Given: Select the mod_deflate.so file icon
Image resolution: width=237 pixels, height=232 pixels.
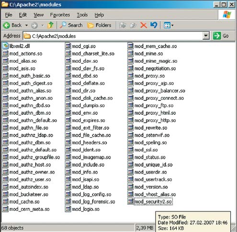Looking at the screenshot, I should tap(68, 83).
